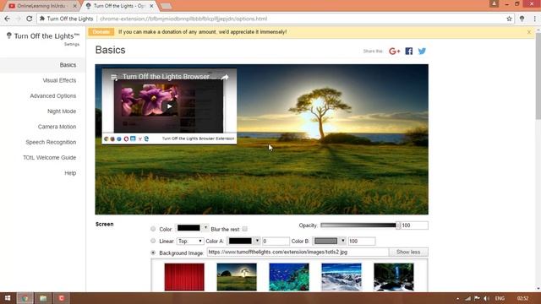
Task: Open the Linear direction Top dropdown
Action: click(189, 241)
